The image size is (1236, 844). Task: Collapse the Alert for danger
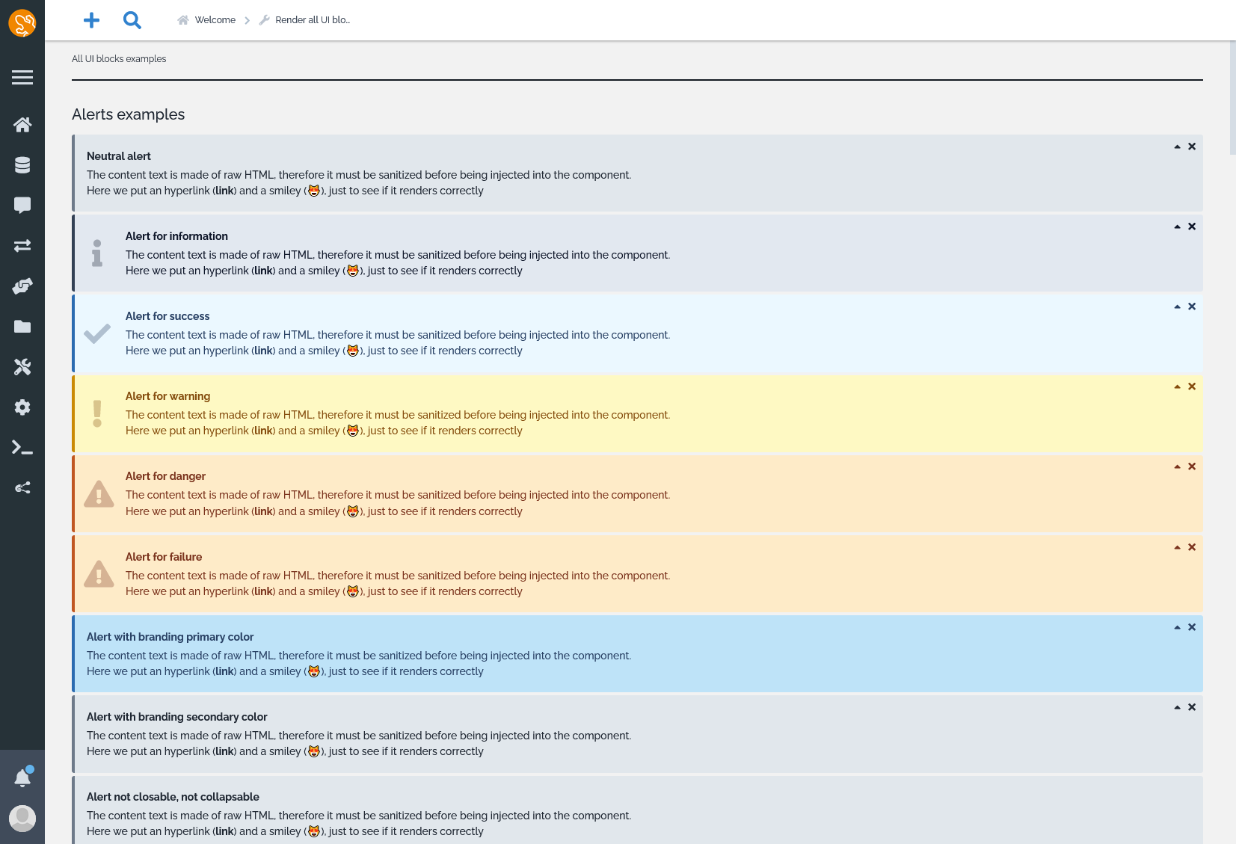point(1177,467)
